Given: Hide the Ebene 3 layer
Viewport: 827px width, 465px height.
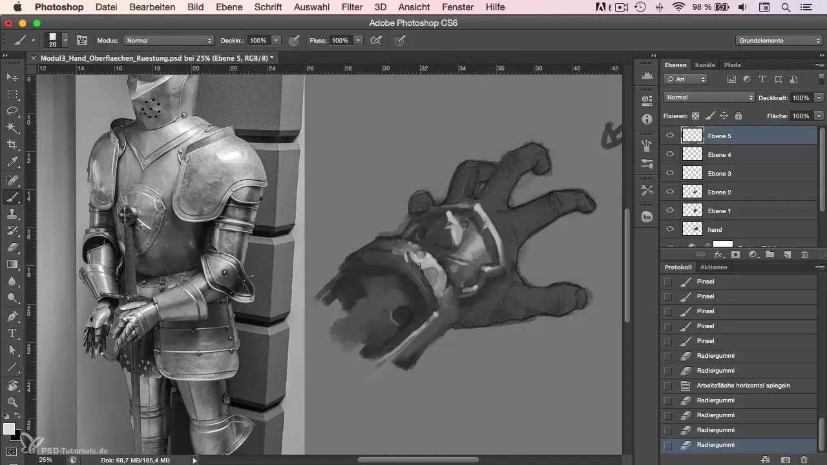Looking at the screenshot, I should [670, 173].
